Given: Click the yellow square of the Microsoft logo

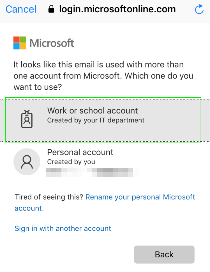Looking at the screenshot, I should tap(23, 46).
